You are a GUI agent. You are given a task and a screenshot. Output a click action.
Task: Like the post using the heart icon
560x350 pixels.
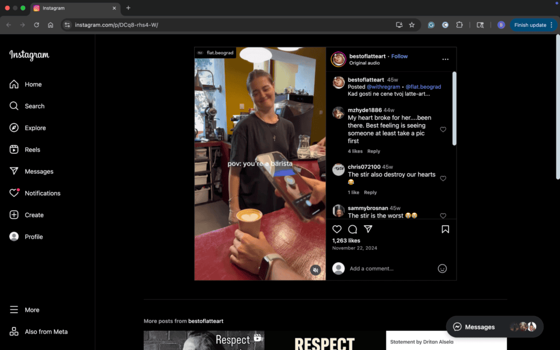[336, 229]
